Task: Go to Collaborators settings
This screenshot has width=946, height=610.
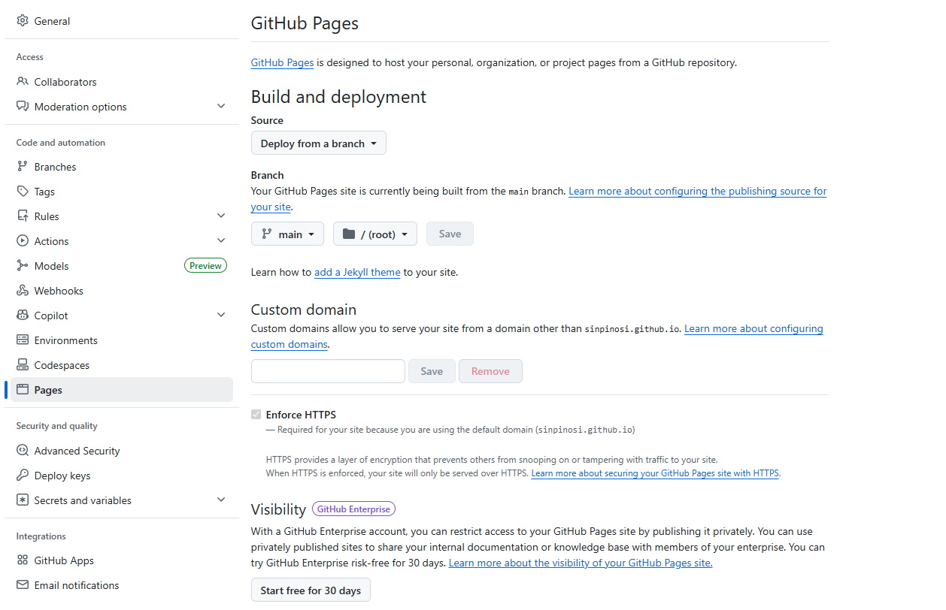Action: coord(122,82)
